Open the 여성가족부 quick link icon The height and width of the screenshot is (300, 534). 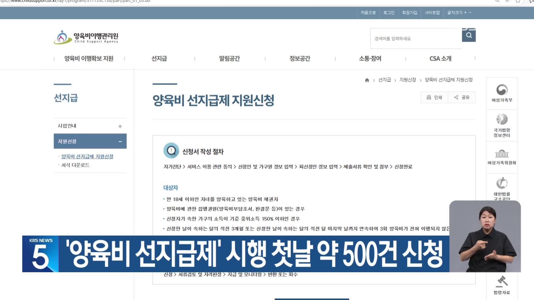coord(502,93)
